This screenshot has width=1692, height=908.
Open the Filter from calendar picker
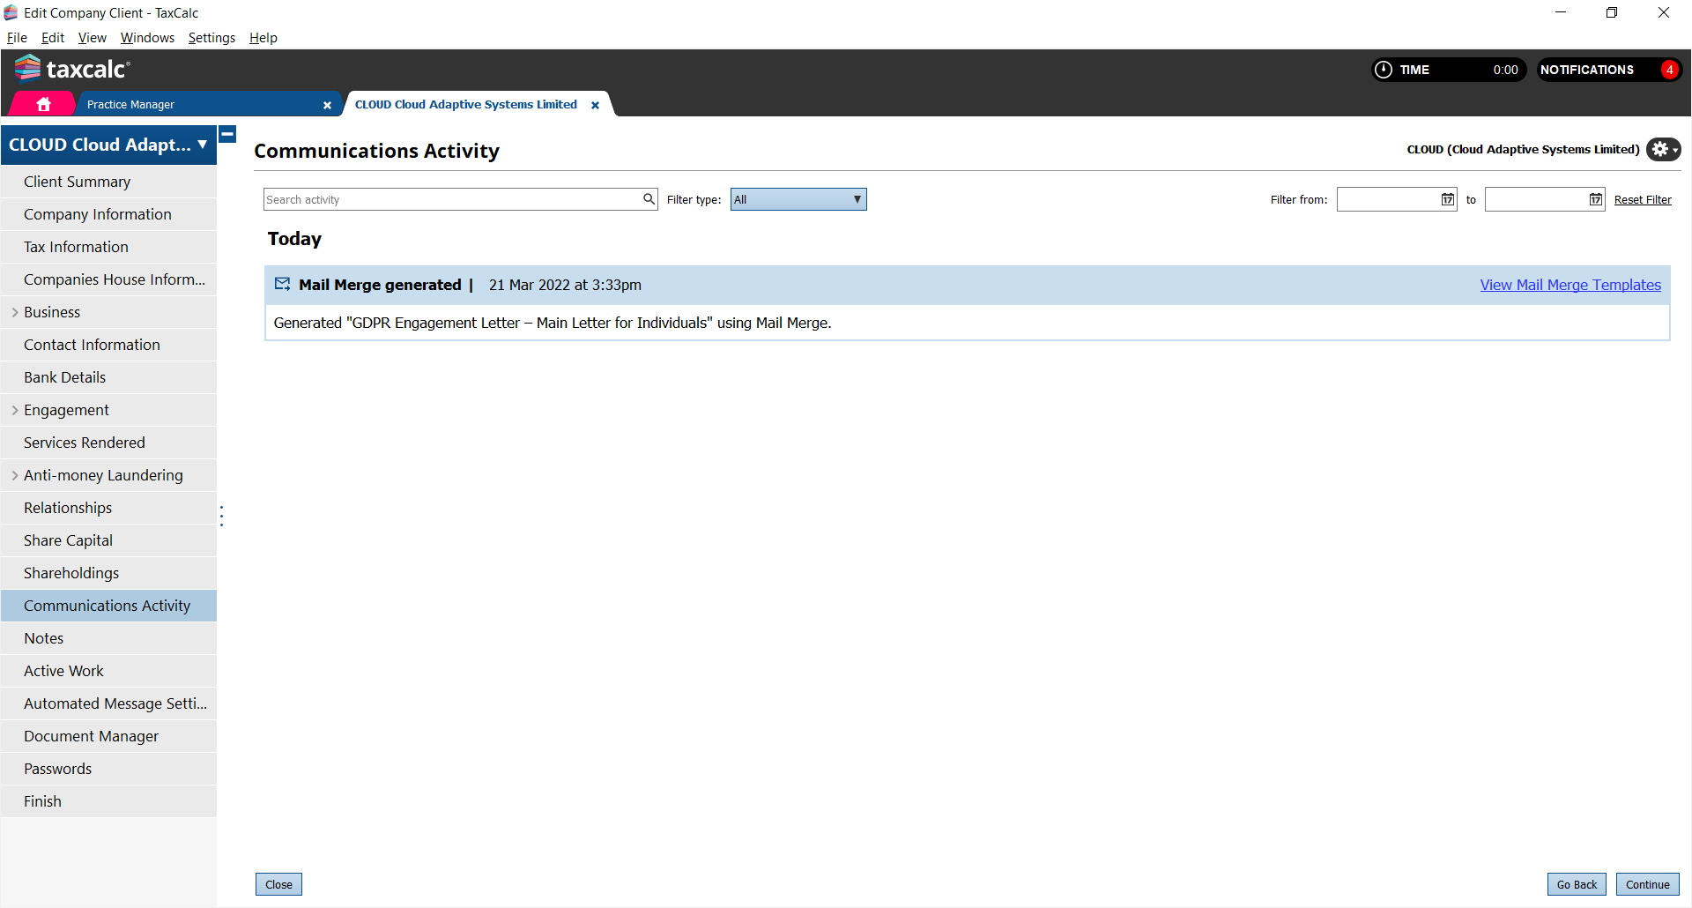[x=1447, y=199]
